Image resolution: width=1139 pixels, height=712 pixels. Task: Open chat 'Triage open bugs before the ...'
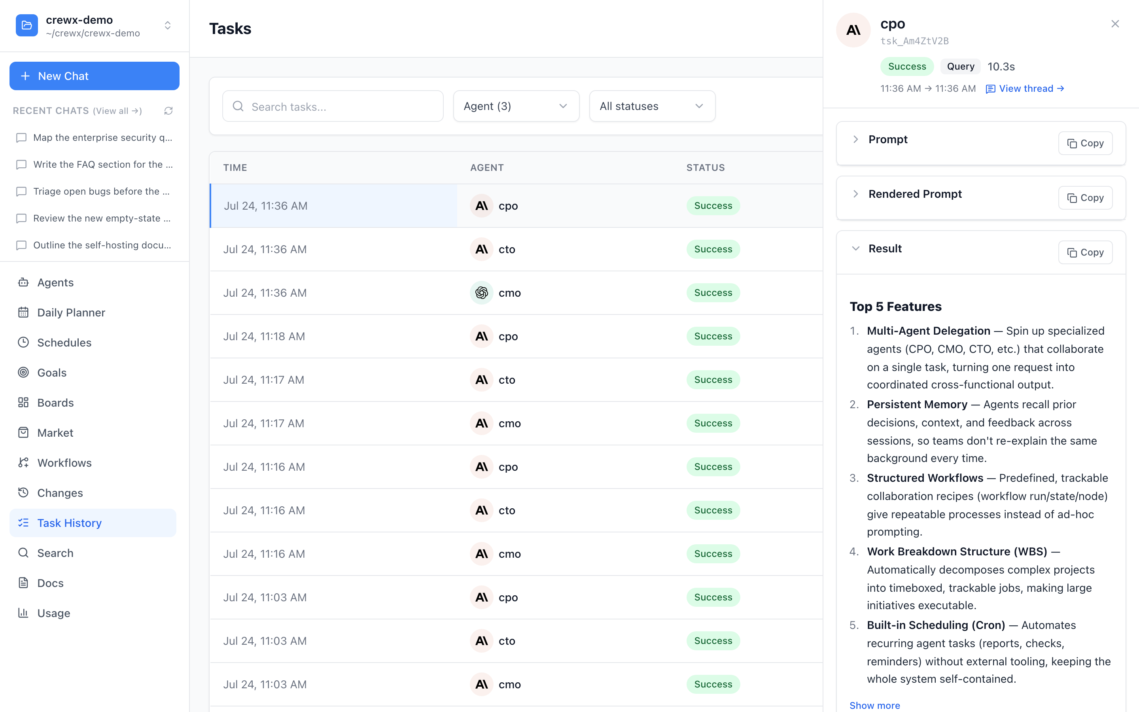tap(94, 191)
